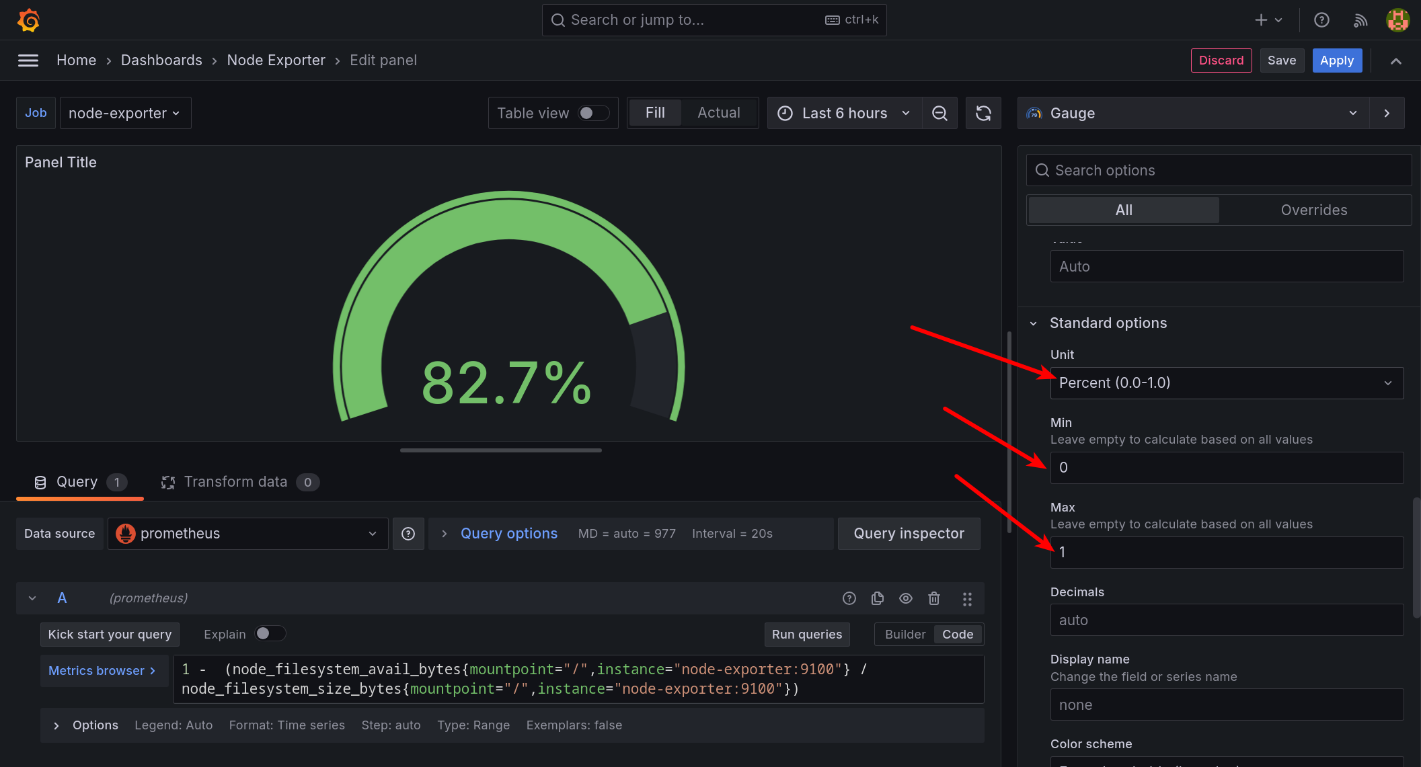Toggle the hamburger navigation menu
Screen dimensions: 1421x767
pyautogui.click(x=28, y=60)
